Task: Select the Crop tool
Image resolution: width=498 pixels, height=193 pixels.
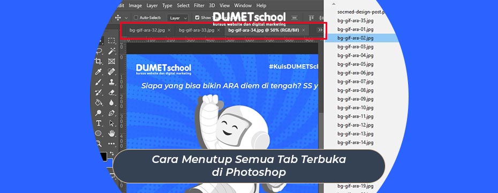Action: coord(99,61)
